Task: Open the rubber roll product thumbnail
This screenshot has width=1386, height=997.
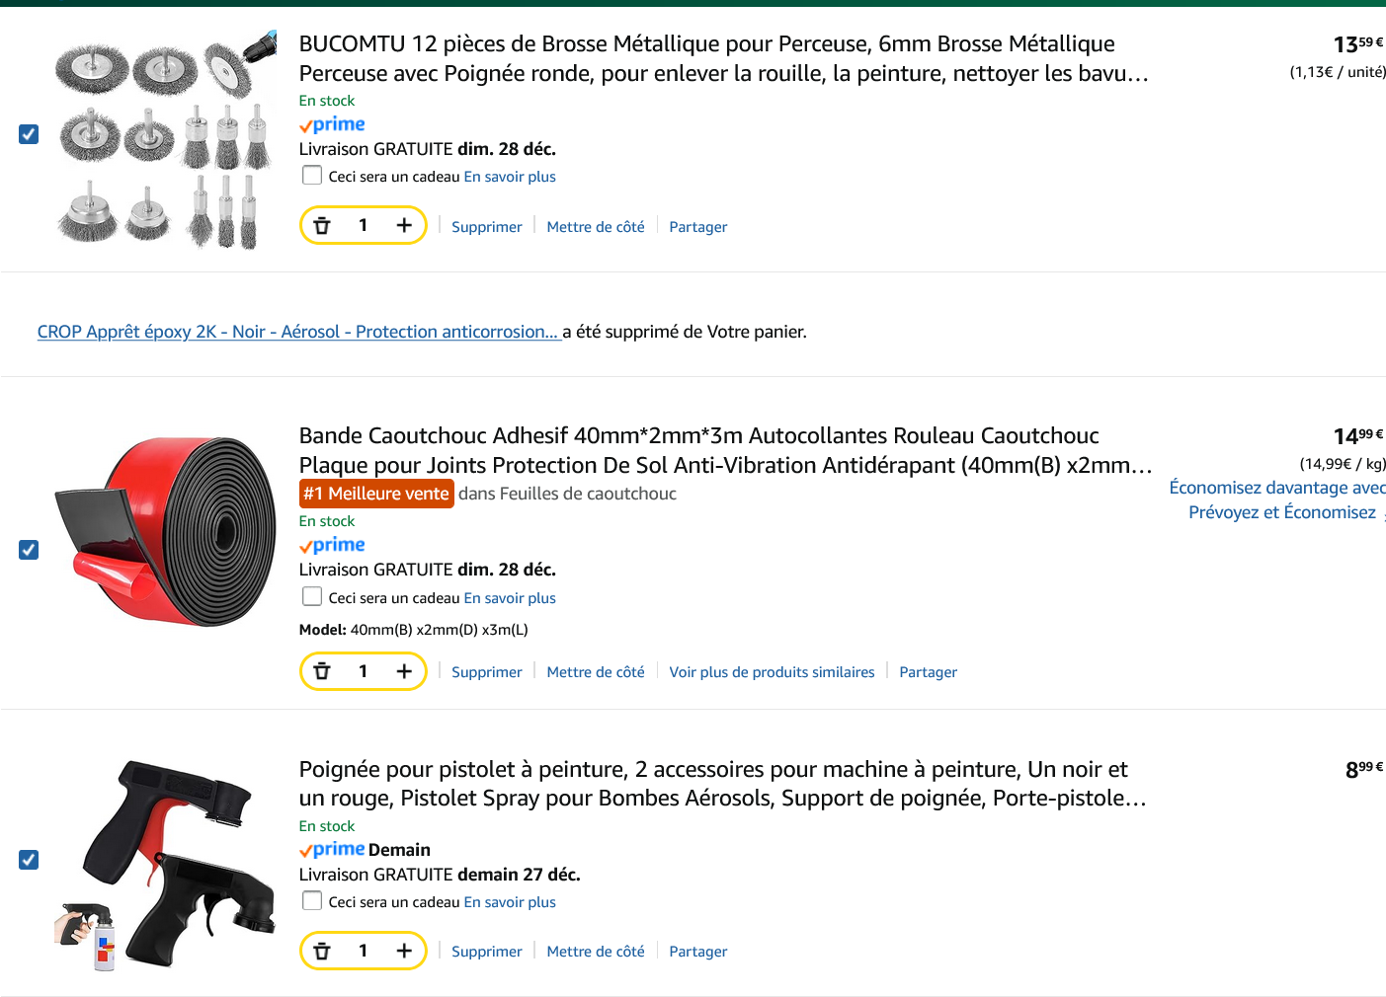Action: [166, 533]
